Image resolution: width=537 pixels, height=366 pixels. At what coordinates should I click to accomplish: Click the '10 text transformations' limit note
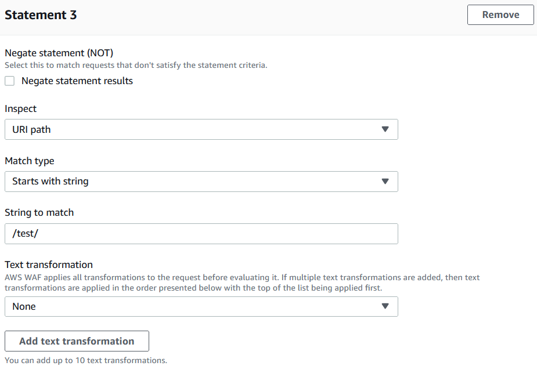click(x=86, y=360)
